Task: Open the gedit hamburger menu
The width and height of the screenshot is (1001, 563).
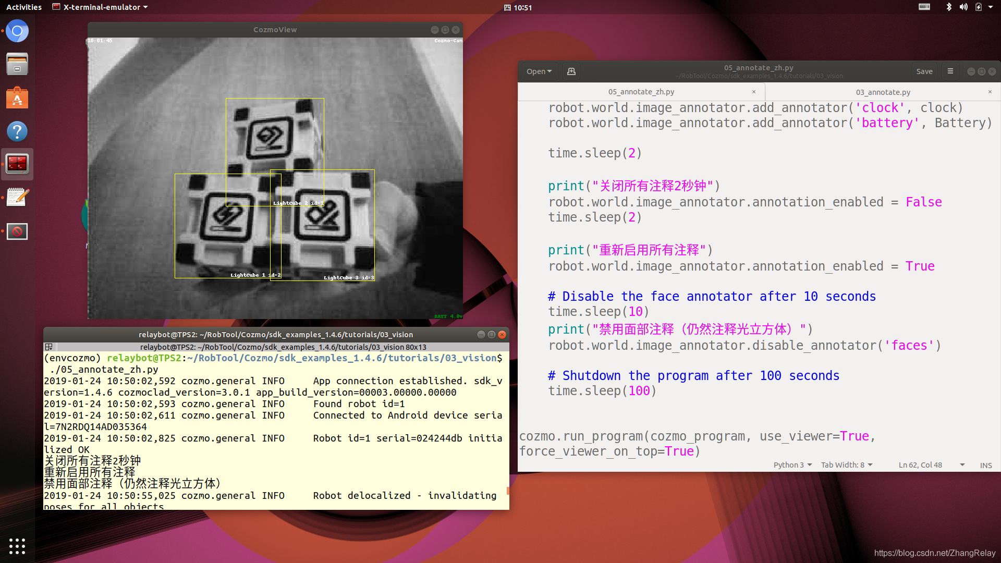Action: click(x=950, y=71)
